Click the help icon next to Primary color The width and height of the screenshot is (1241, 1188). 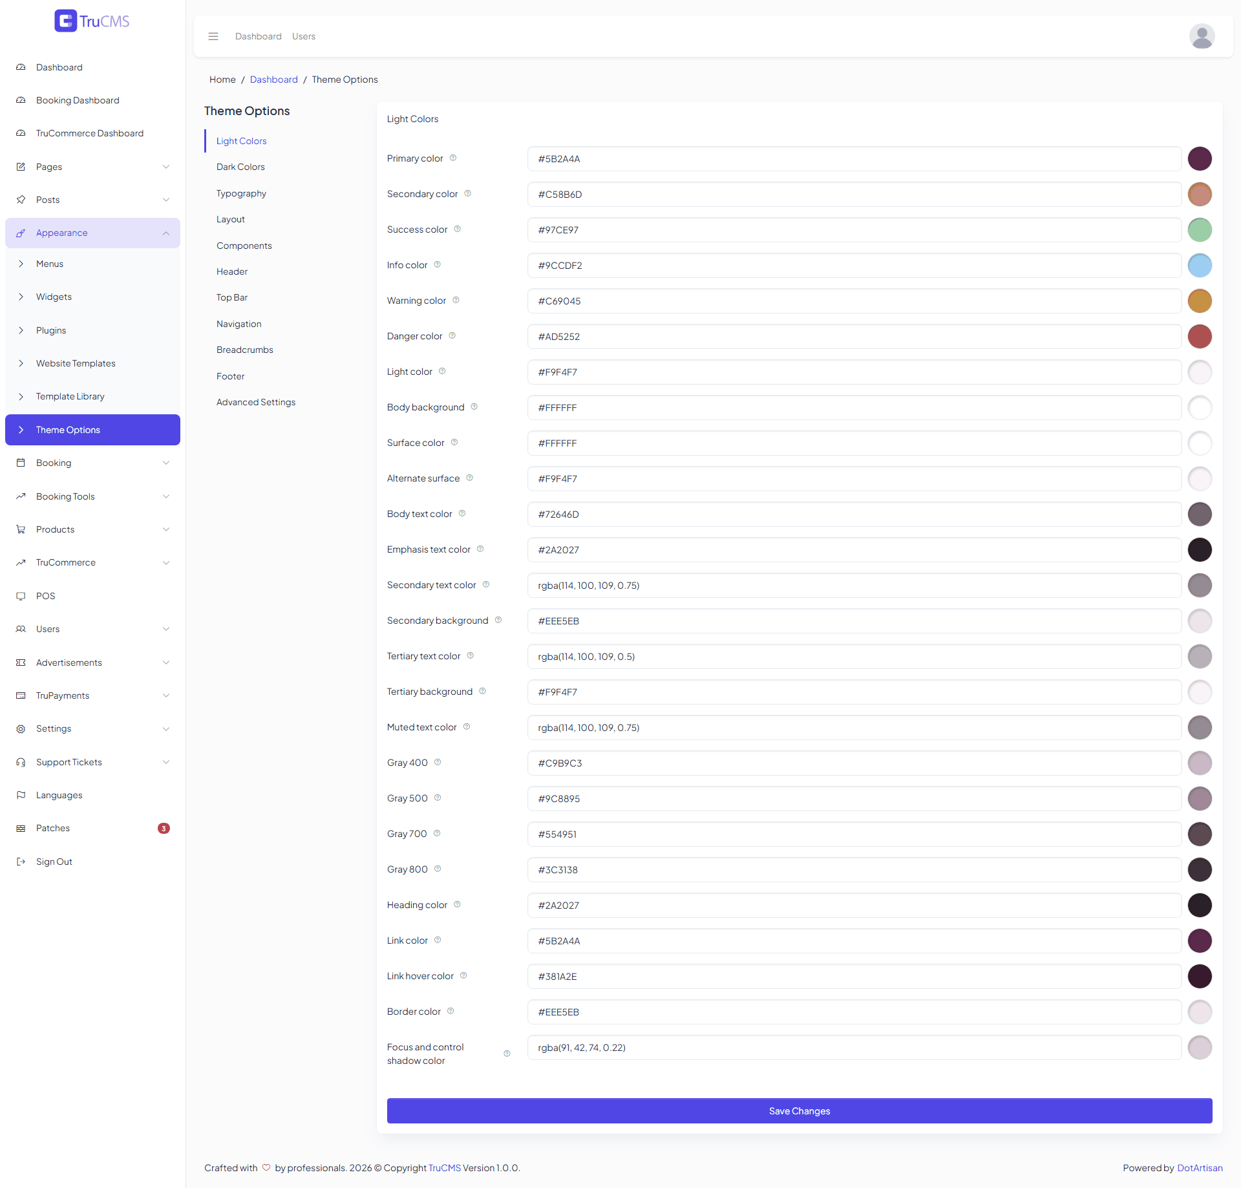pyautogui.click(x=453, y=158)
